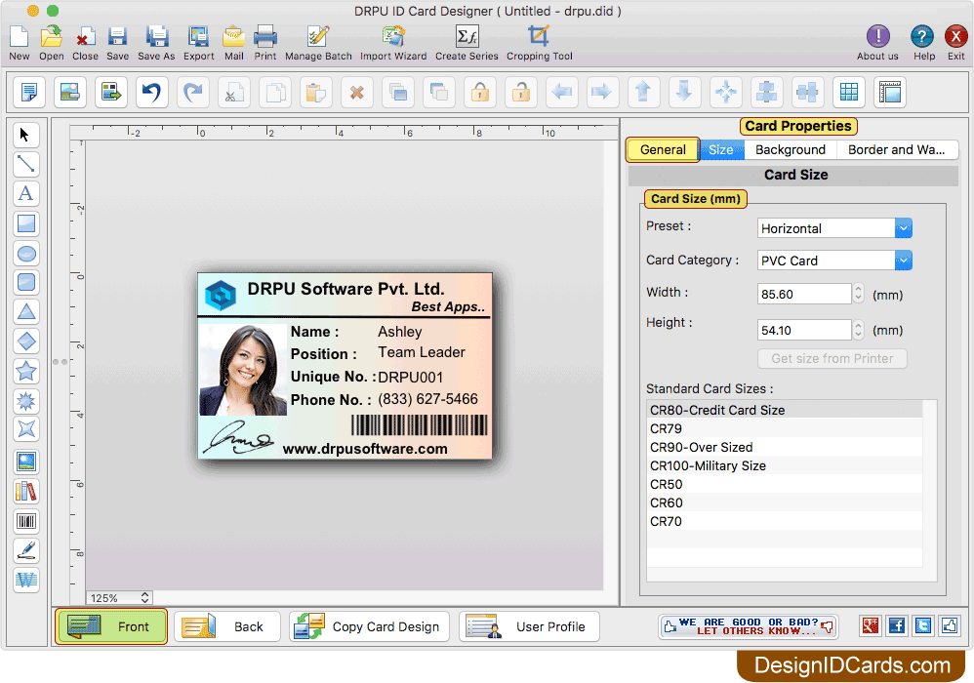
Task: Select the Signature pen tool
Action: tap(25, 550)
